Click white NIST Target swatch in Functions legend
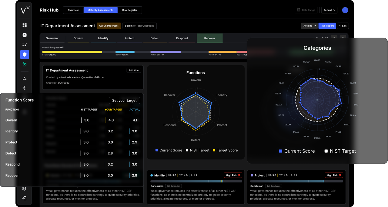 (187, 150)
